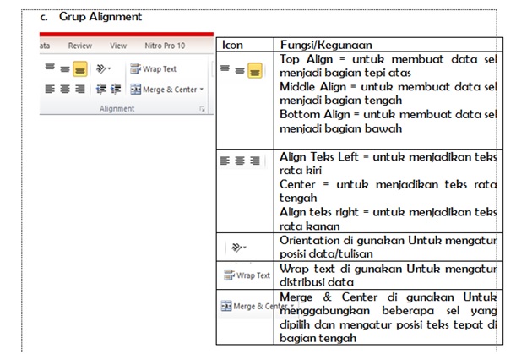Open the Nitro Pro 10 ribbon tab

point(165,46)
